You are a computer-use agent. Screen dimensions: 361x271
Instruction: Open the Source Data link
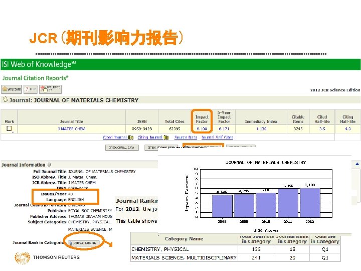(186, 138)
